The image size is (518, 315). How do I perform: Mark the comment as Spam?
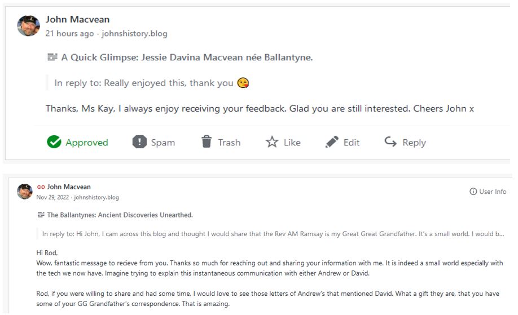139,143
